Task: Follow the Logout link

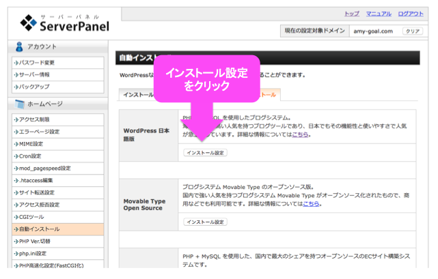Action: pos(411,14)
